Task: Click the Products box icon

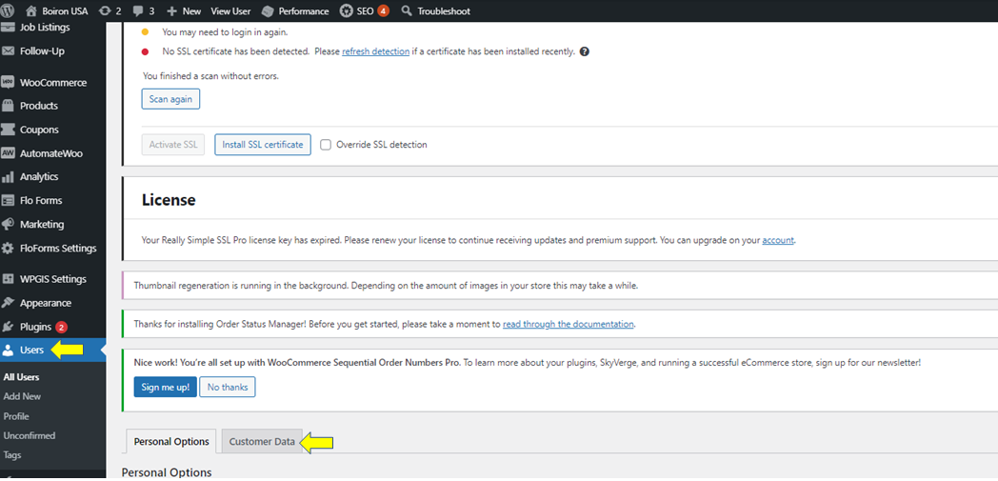Action: coord(9,106)
